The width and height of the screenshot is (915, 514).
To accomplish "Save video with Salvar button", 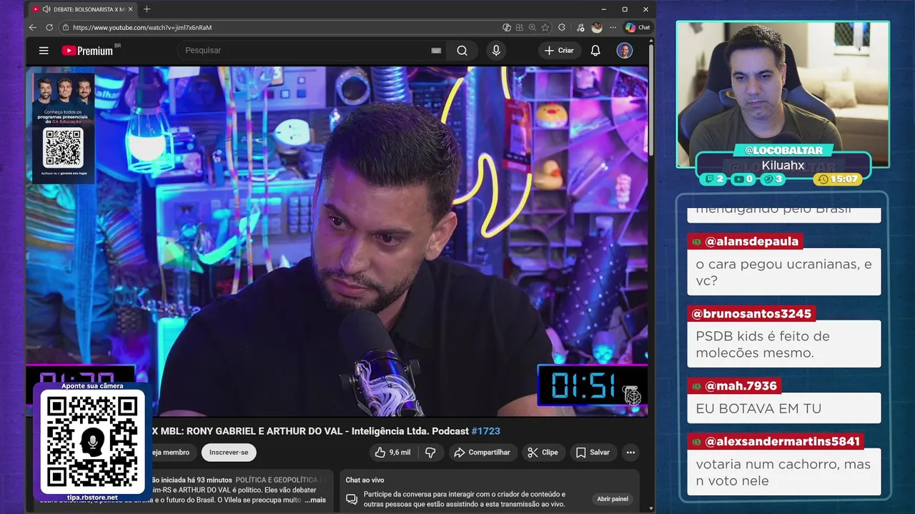I will pos(593,453).
